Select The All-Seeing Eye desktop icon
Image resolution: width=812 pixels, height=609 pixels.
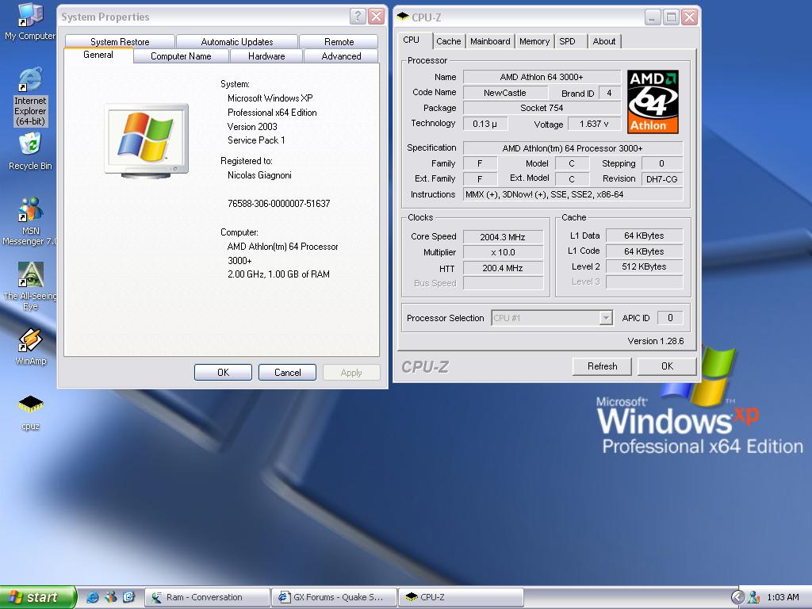[30, 285]
